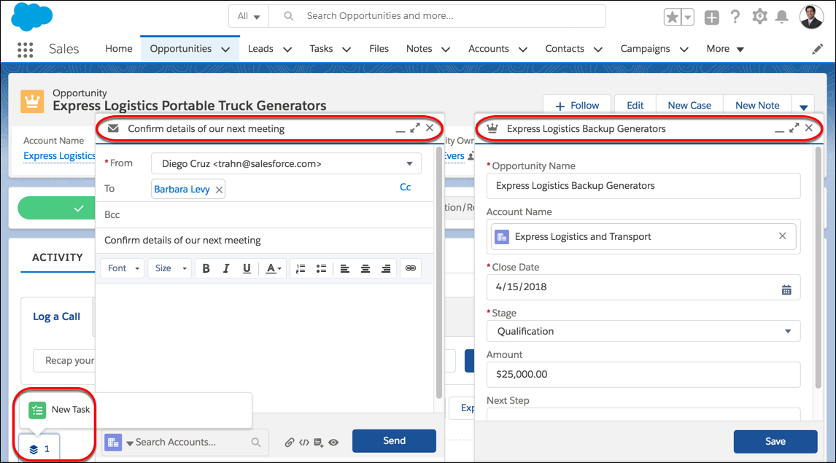Align email text right
Screen dimensions: 836x463
pyautogui.click(x=385, y=268)
